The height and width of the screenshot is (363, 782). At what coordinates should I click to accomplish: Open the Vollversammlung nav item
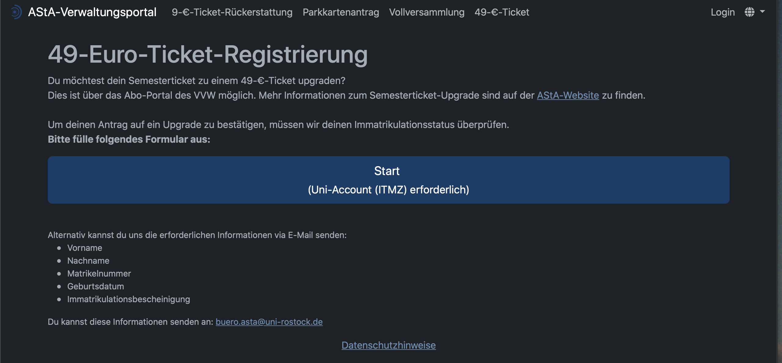tap(427, 12)
